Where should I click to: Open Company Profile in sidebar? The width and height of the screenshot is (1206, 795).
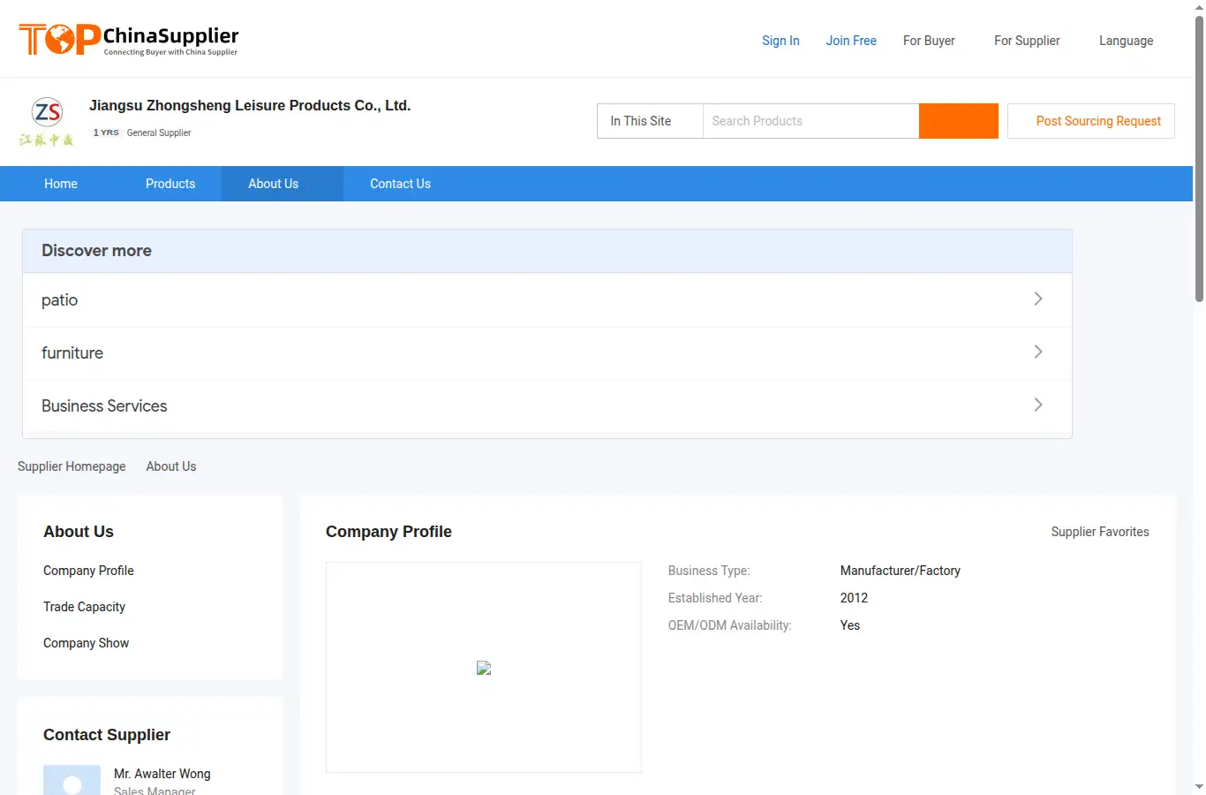[88, 571]
